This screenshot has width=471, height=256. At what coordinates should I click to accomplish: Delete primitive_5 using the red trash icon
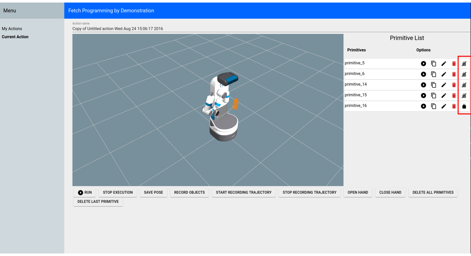pos(454,63)
